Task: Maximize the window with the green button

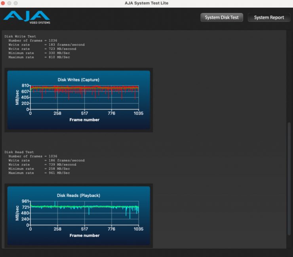Action: pyautogui.click(x=16, y=3)
